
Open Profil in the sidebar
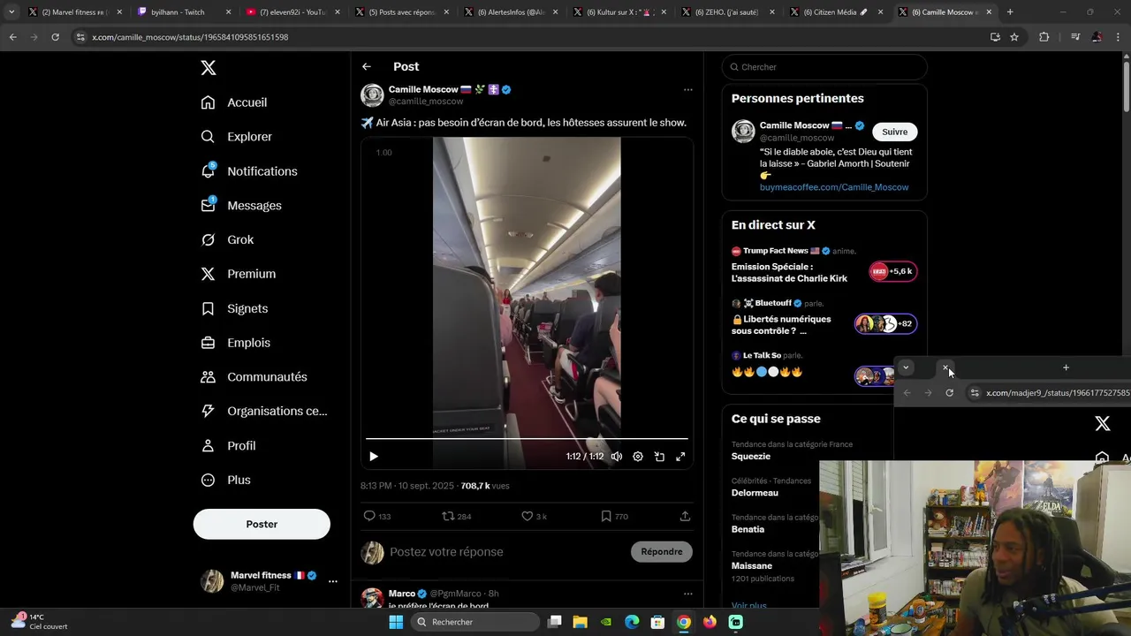click(x=228, y=445)
